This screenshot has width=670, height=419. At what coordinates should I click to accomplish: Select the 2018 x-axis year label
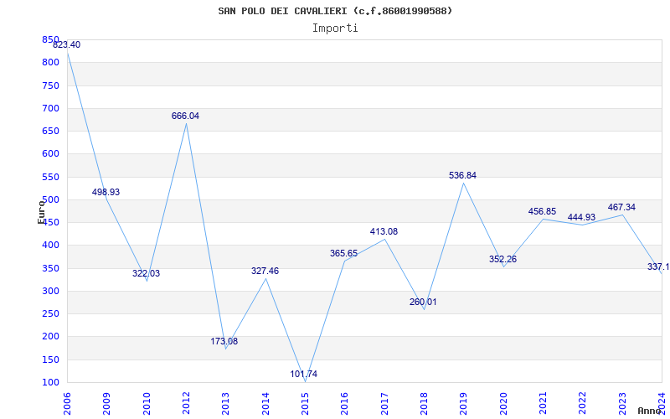tap(424, 403)
